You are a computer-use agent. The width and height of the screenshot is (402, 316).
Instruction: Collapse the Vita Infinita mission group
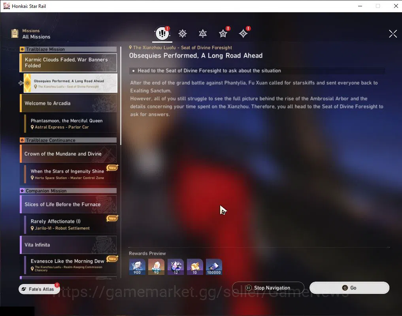coord(68,245)
